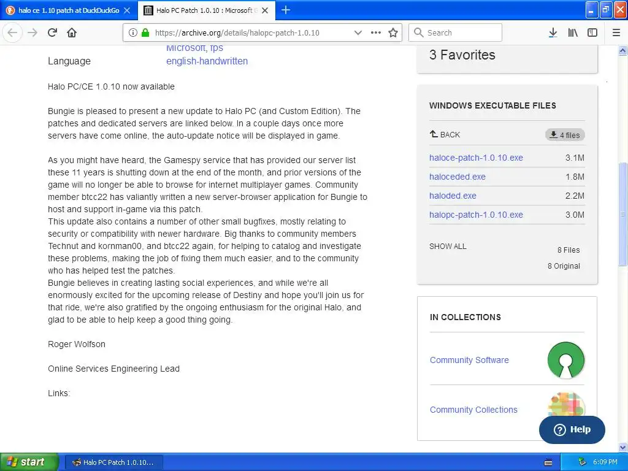Download haloce-patch-1.0.10.exe
628x471 pixels.
[x=476, y=158]
